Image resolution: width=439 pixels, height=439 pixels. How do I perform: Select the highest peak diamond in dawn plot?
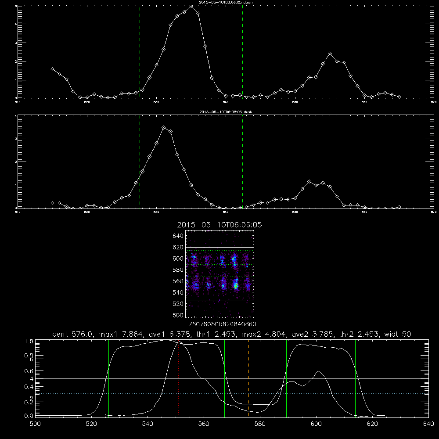coord(191,6)
